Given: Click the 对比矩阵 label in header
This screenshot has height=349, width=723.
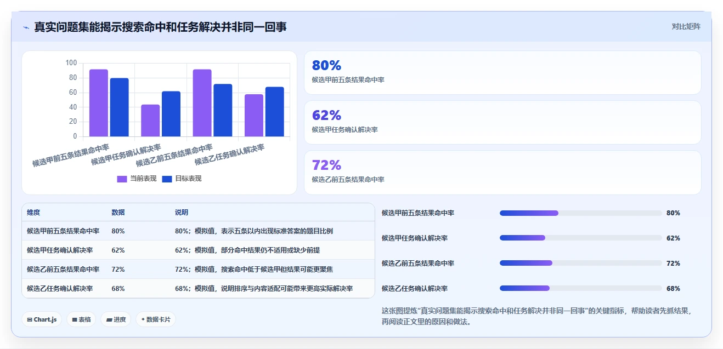Looking at the screenshot, I should tap(686, 26).
